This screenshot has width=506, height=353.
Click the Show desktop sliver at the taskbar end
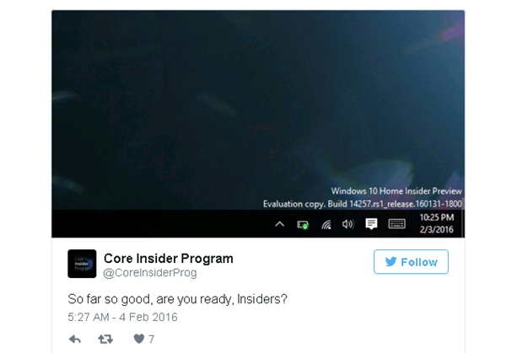coord(463,224)
